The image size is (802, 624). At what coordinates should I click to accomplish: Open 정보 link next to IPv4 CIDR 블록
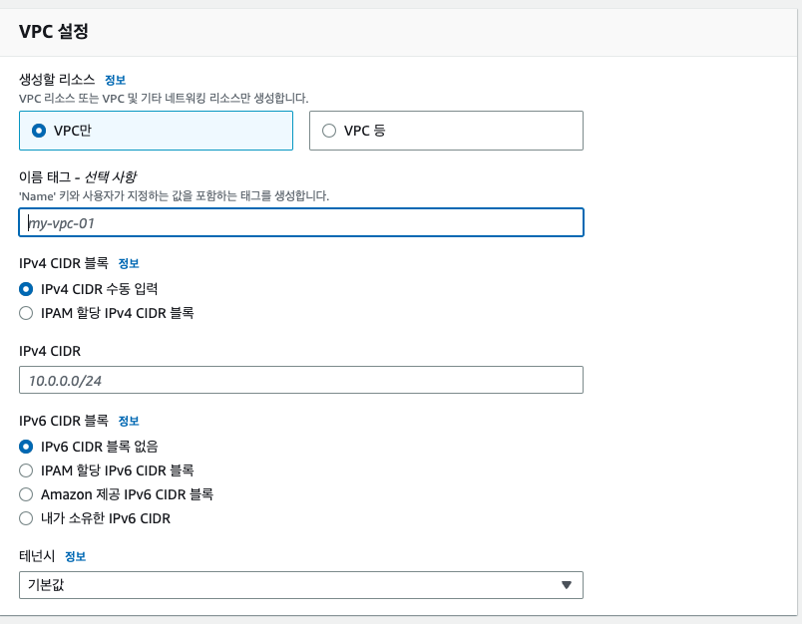tap(129, 264)
